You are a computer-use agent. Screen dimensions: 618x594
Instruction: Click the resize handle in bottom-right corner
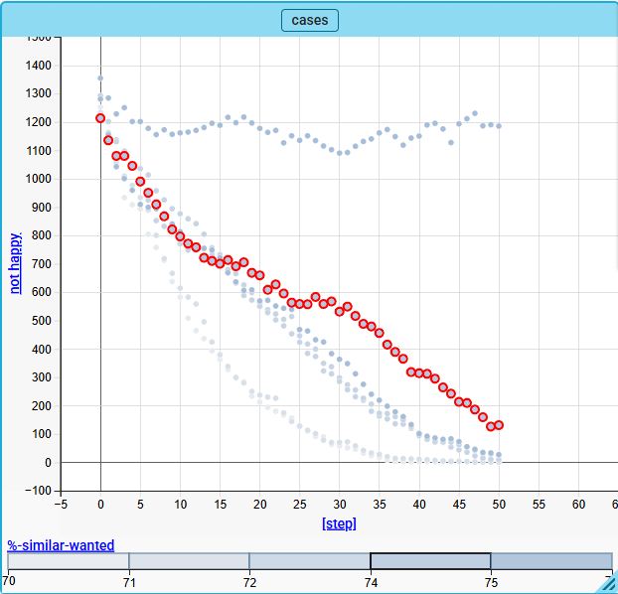pyautogui.click(x=609, y=585)
